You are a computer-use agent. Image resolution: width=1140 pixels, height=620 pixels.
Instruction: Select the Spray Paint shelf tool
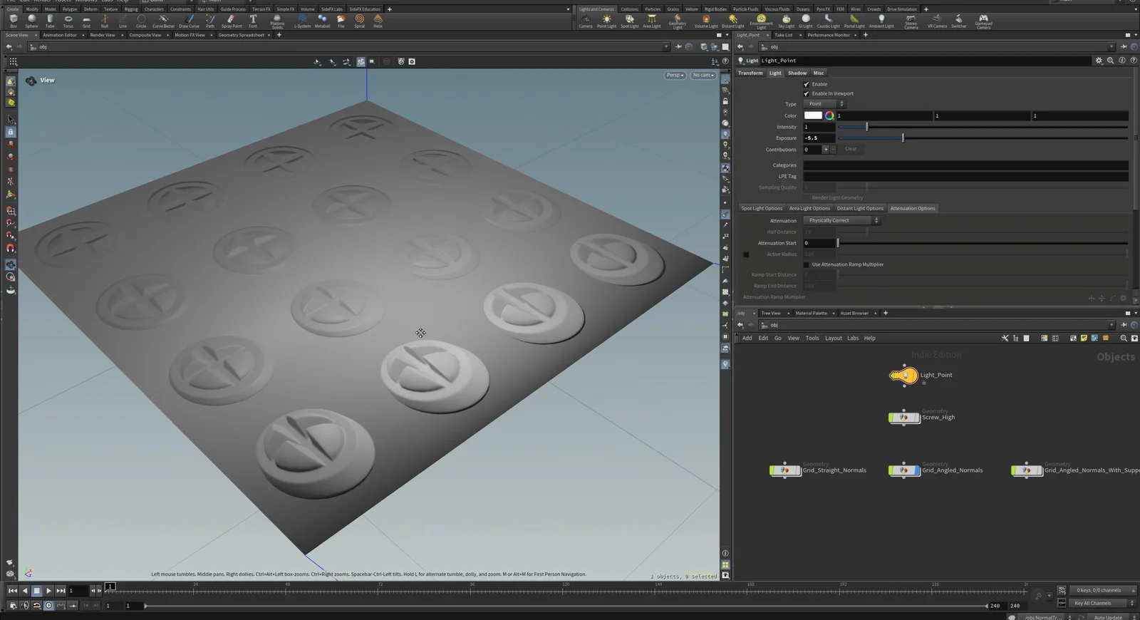[x=232, y=21]
